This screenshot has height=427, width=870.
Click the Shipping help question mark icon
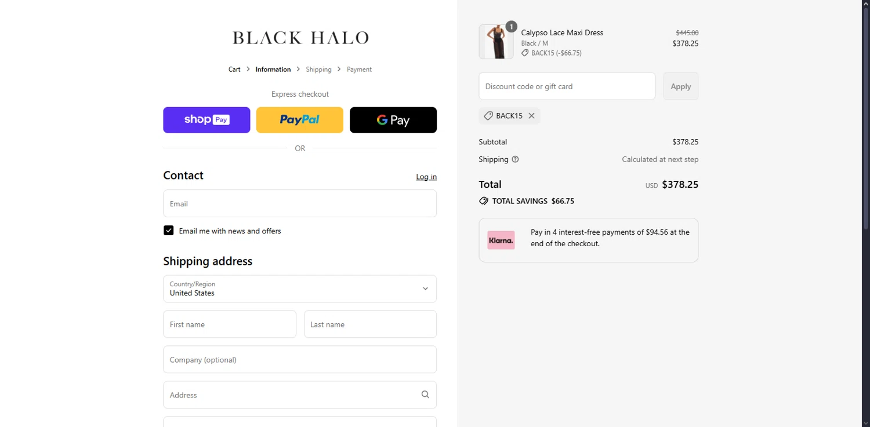[x=515, y=159]
